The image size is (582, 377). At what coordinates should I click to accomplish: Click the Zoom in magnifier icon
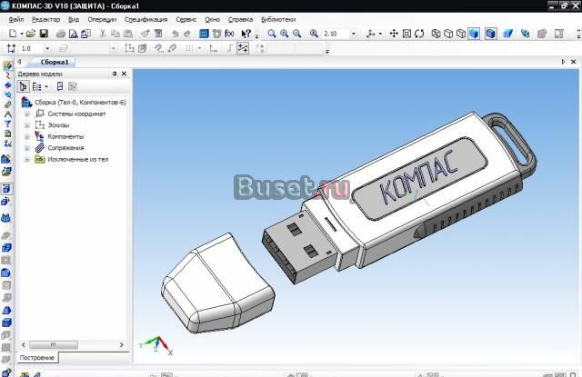[285, 34]
